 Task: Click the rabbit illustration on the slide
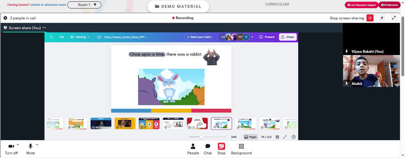pos(171,87)
